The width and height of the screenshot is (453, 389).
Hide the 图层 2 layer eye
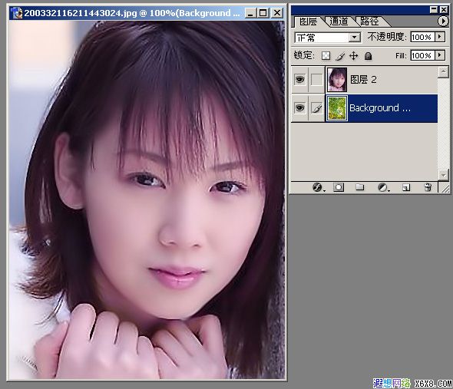tap(299, 79)
